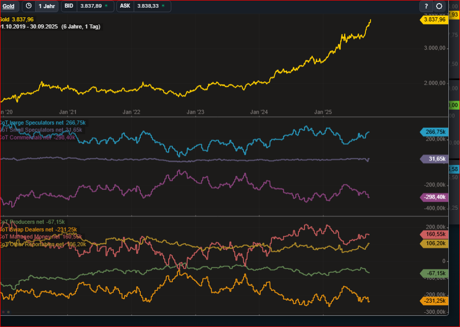The image size is (460, 327).
Task: Click the Jan '23 time axis label
Action: [195, 112]
